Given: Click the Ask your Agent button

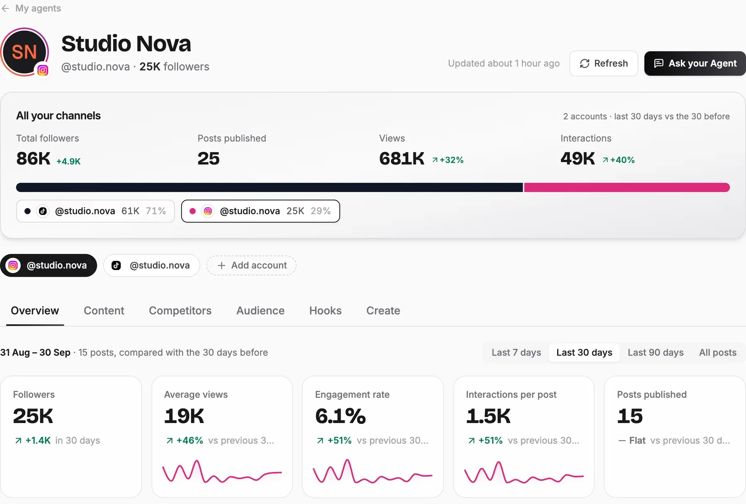Looking at the screenshot, I should (x=695, y=63).
